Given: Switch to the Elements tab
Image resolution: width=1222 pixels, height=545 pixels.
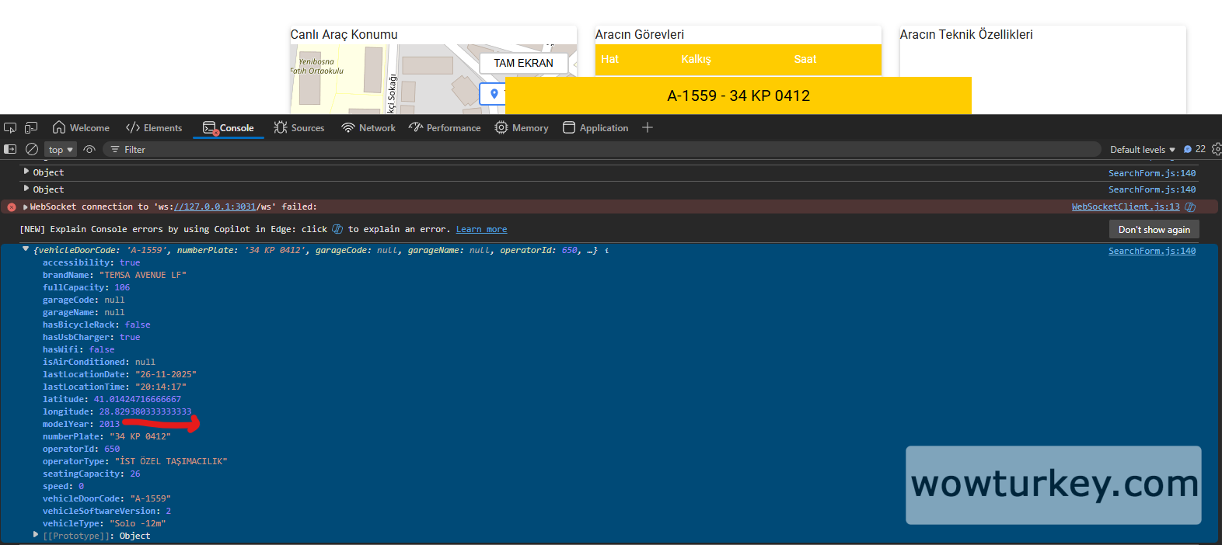Looking at the screenshot, I should tap(154, 128).
